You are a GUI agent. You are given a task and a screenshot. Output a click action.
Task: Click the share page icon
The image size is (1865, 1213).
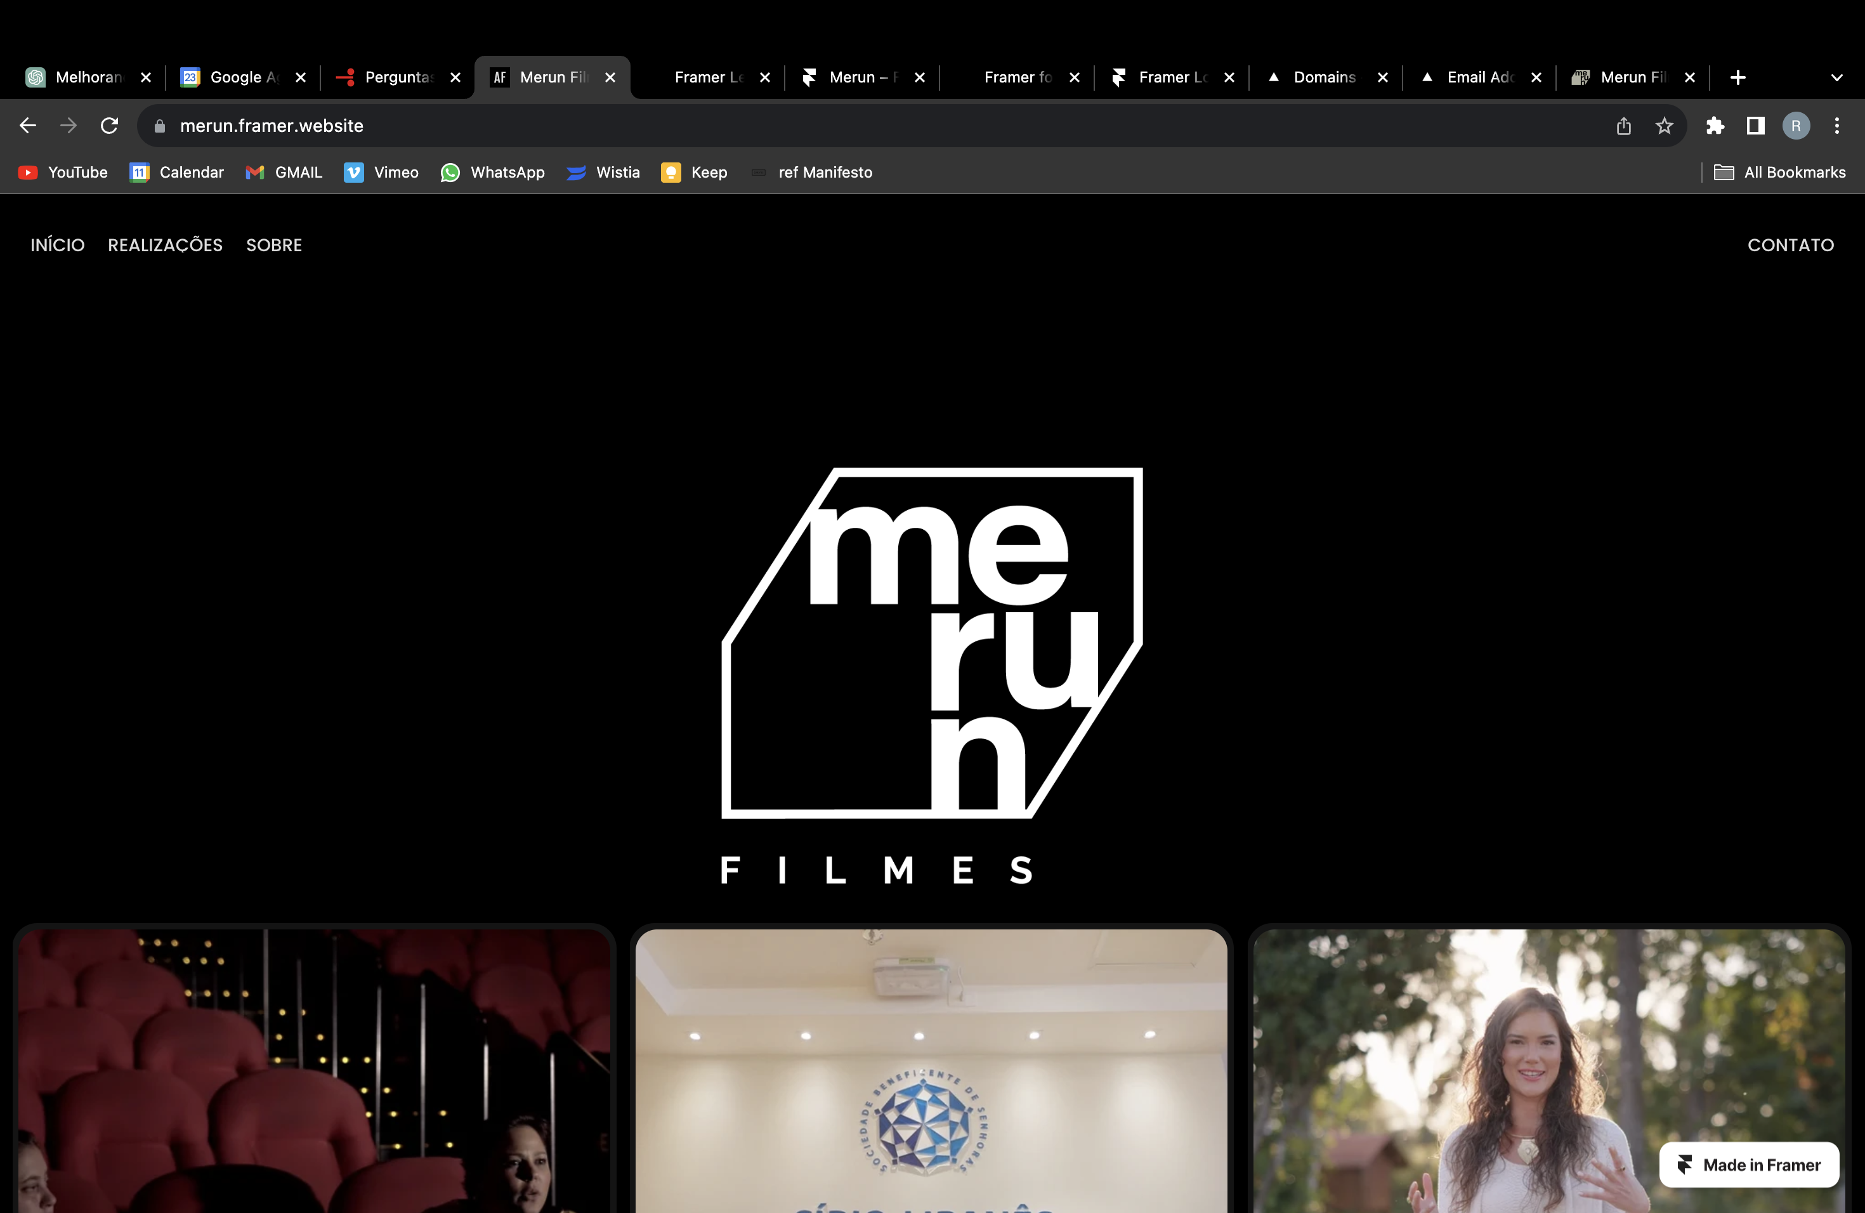[x=1624, y=126]
